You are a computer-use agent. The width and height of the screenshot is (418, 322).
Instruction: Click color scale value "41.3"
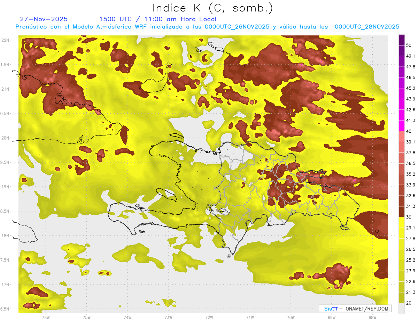(410, 121)
